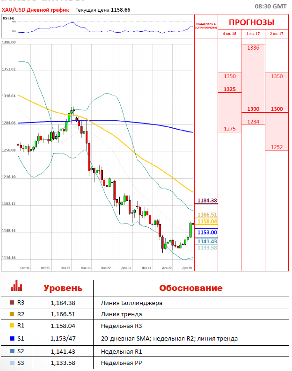Viewport: 292px width, 371px height.
Task: Select the '4 кв. 16' forecast column header
Action: (x=229, y=34)
